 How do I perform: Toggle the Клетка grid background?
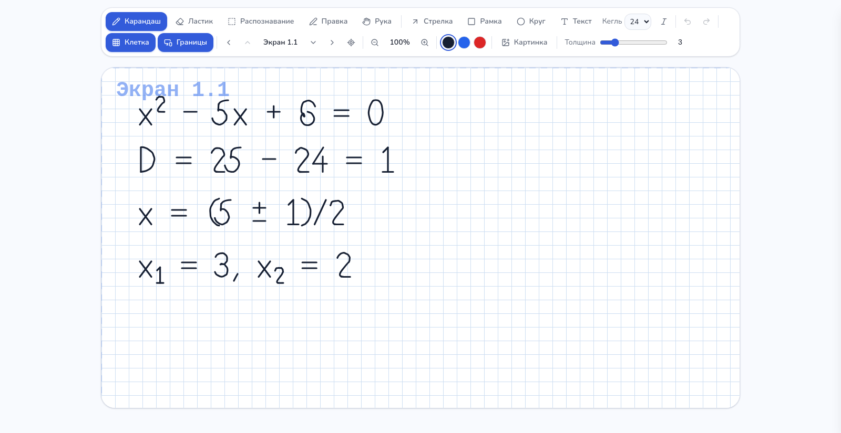pos(130,43)
